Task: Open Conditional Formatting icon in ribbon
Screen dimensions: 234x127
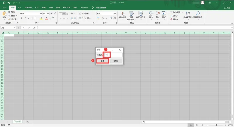Action: tap(123, 14)
